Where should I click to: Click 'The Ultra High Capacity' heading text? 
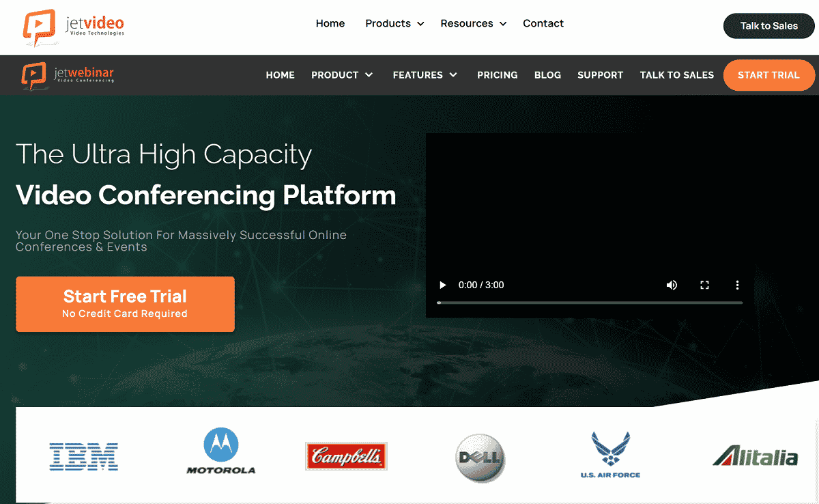pos(164,155)
